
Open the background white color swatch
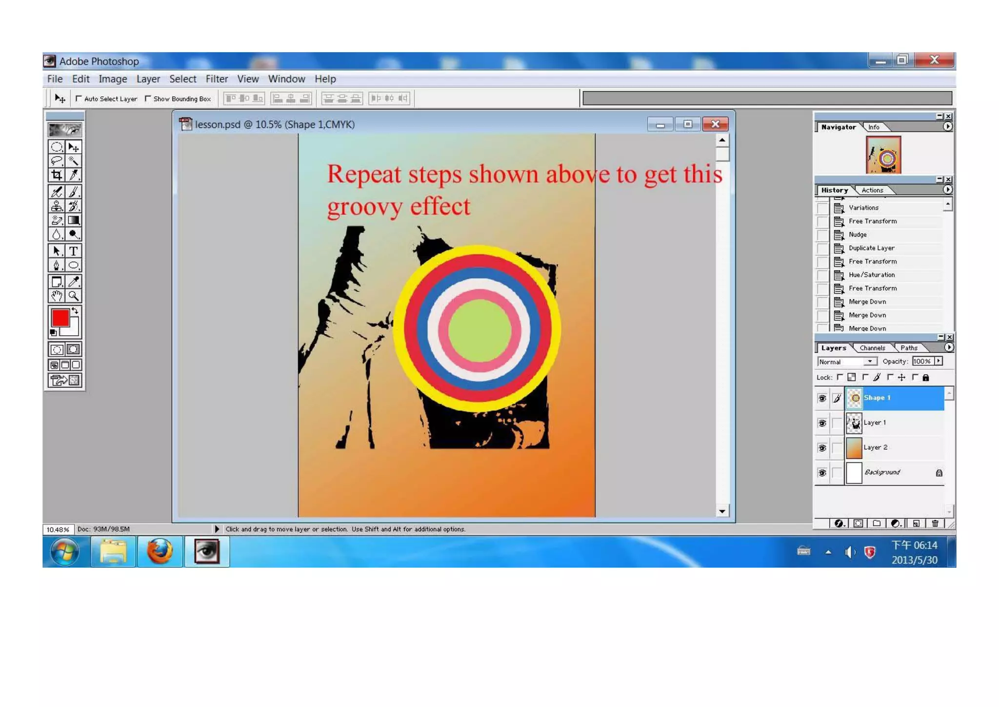pos(73,330)
